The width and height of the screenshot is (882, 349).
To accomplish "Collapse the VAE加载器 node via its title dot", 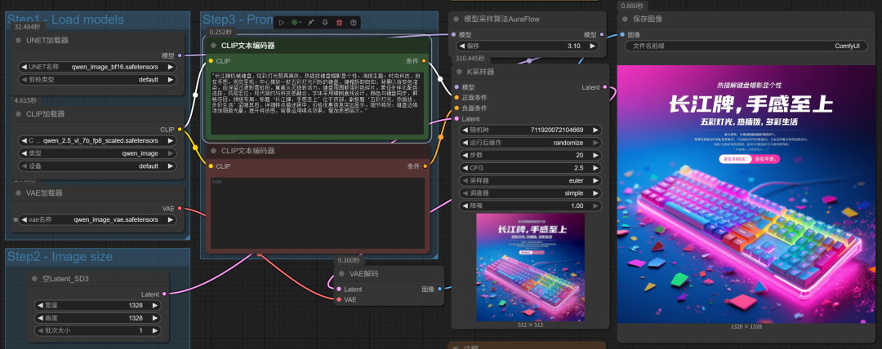I will coord(19,192).
